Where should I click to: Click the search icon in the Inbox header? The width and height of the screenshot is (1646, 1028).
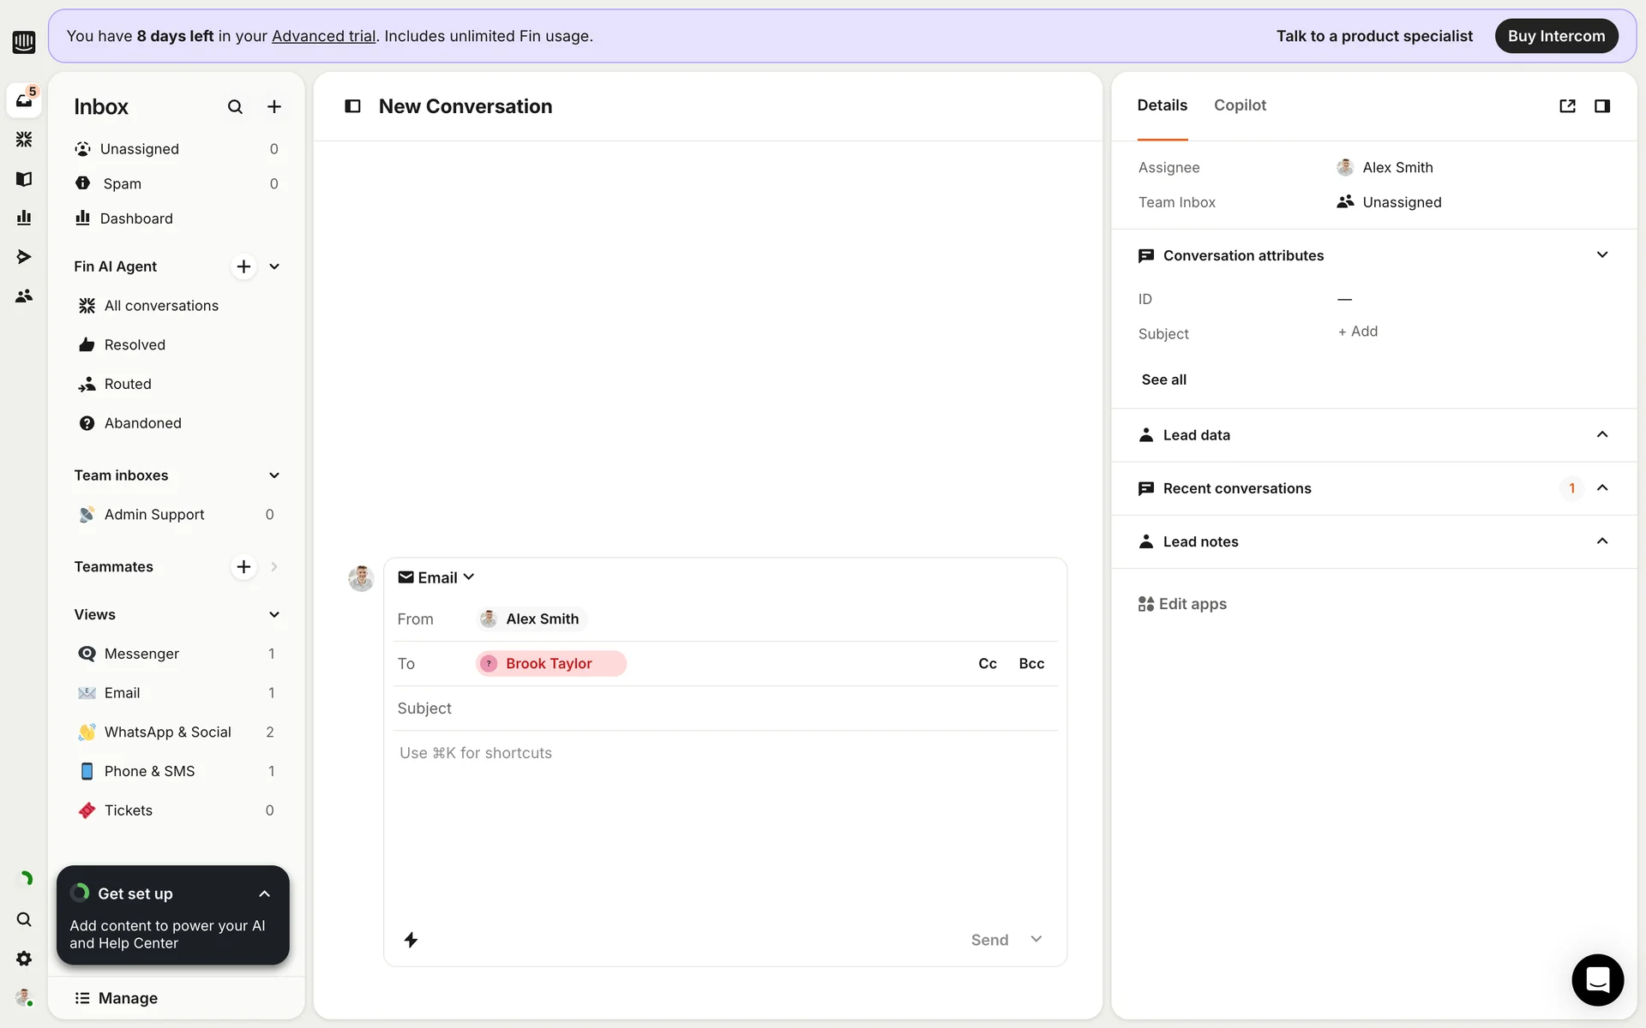(235, 107)
